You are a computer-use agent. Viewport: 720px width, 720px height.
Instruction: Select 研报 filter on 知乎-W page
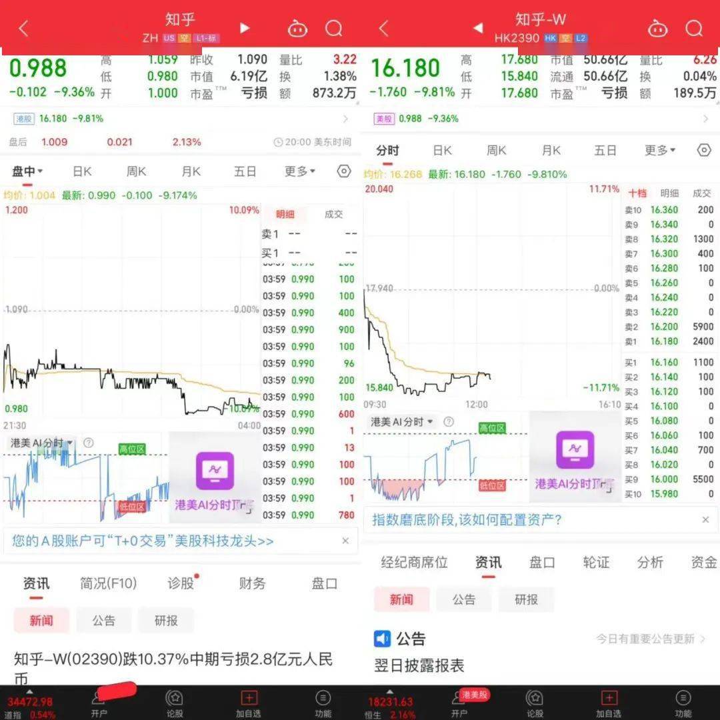pyautogui.click(x=526, y=599)
